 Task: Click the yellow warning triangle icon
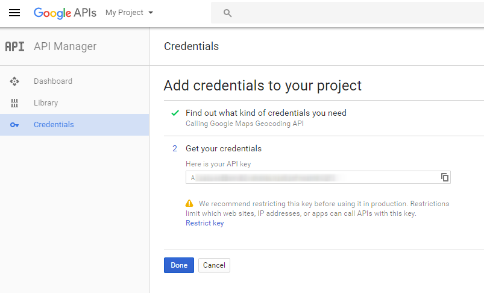tap(189, 203)
